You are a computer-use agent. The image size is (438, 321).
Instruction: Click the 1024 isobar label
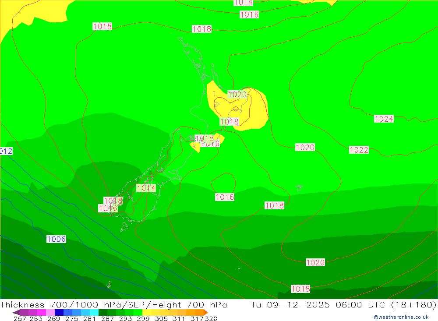pos(384,119)
